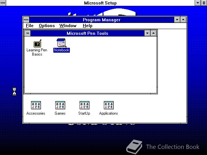Maximize the Microsoft Pen Tools window
The image size is (207, 155).
tap(153, 33)
